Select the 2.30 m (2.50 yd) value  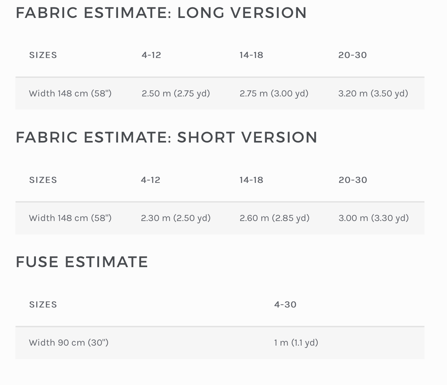click(x=176, y=218)
